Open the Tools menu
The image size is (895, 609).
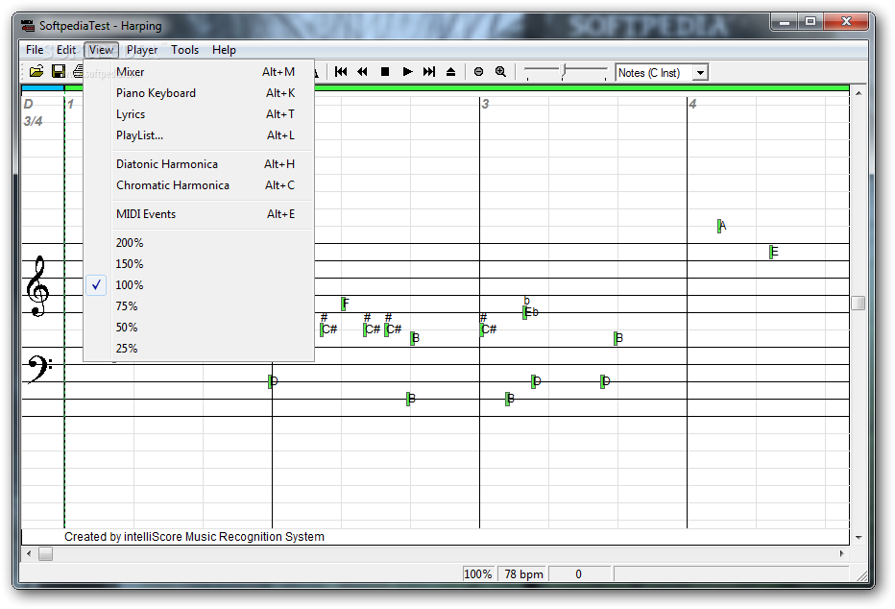point(185,50)
